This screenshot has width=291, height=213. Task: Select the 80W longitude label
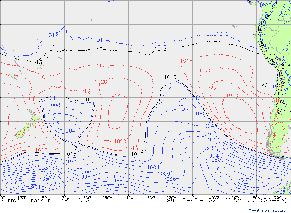click(x=257, y=198)
